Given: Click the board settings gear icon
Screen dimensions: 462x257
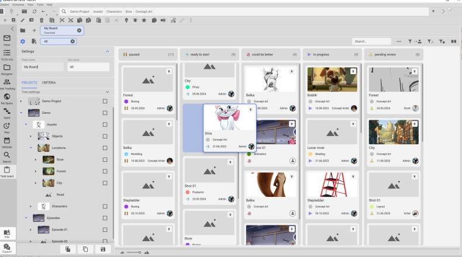Looking at the screenshot, I should click(23, 41).
